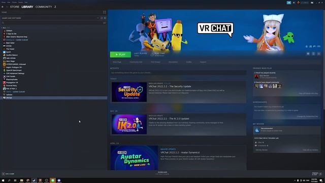Screen dimensions: 325x183
Task: Select Pummel Party
Action: pos(11,85)
